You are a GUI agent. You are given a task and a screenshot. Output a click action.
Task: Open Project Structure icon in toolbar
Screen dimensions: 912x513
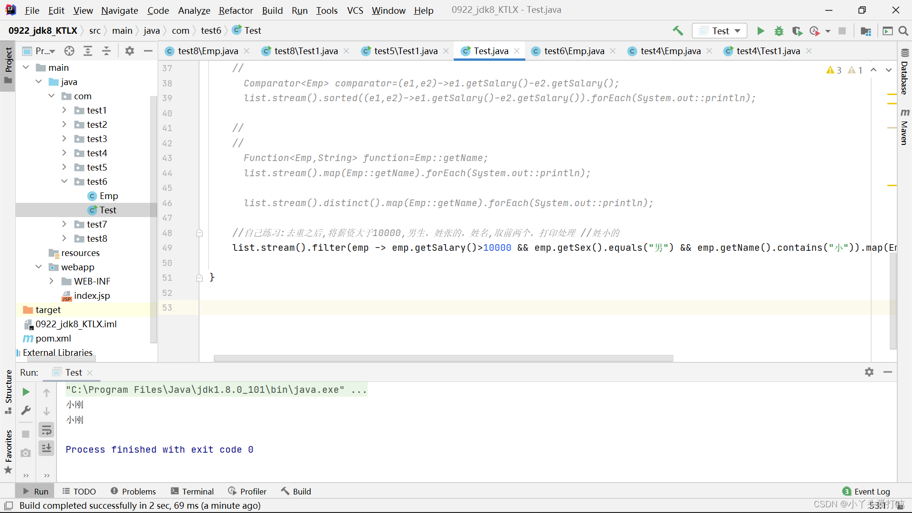click(866, 31)
